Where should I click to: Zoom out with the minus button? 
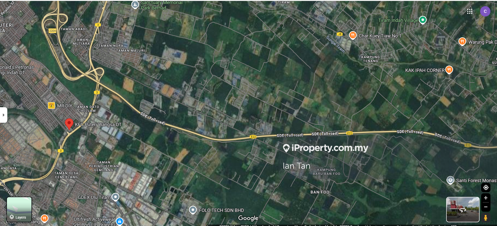click(486, 207)
